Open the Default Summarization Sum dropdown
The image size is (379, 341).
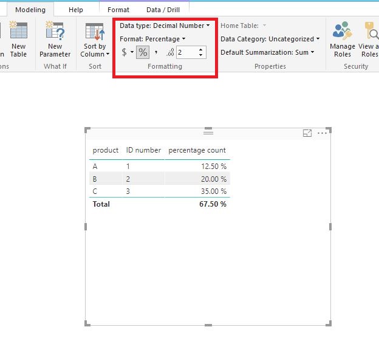tap(267, 52)
